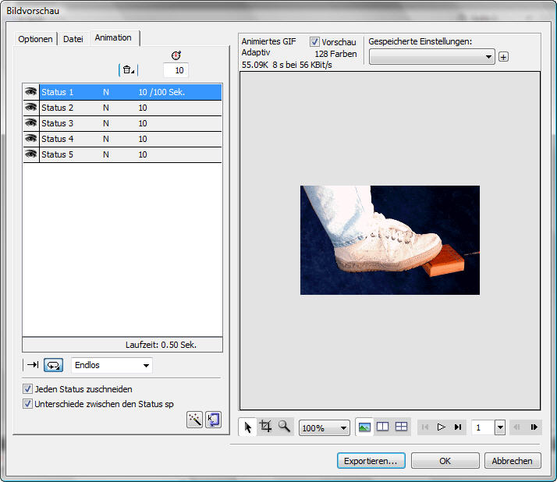Switch to single preview view
The image size is (557, 482).
click(364, 427)
